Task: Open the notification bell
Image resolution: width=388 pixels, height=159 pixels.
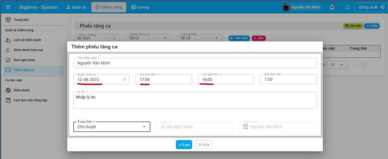Action: pyautogui.click(x=332, y=7)
